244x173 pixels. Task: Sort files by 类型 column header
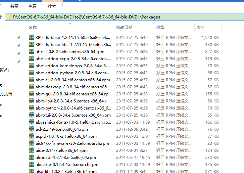(x=160, y=28)
